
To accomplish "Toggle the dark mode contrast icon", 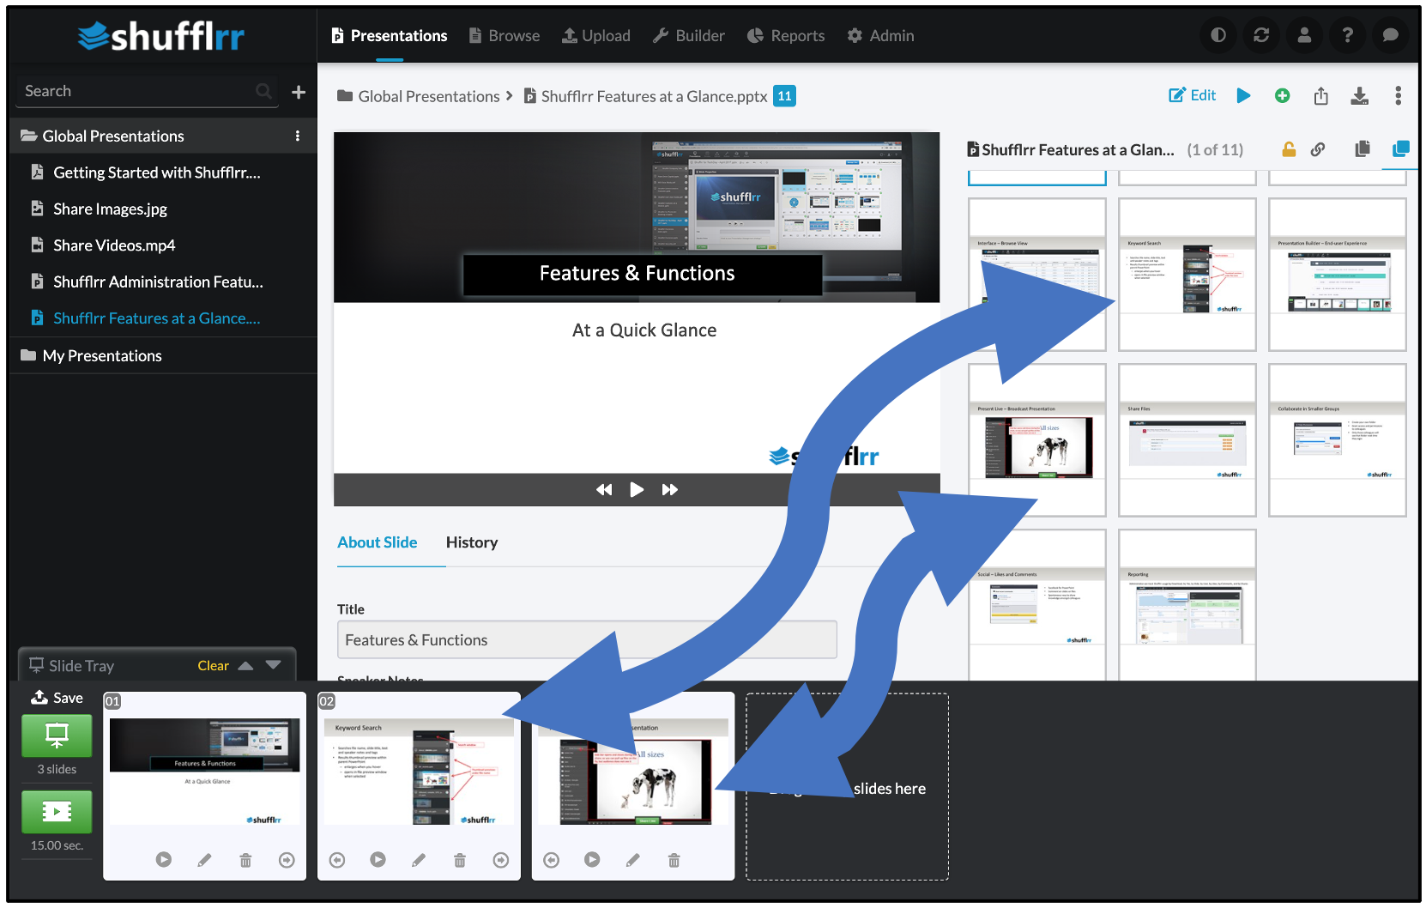I will click(x=1218, y=35).
